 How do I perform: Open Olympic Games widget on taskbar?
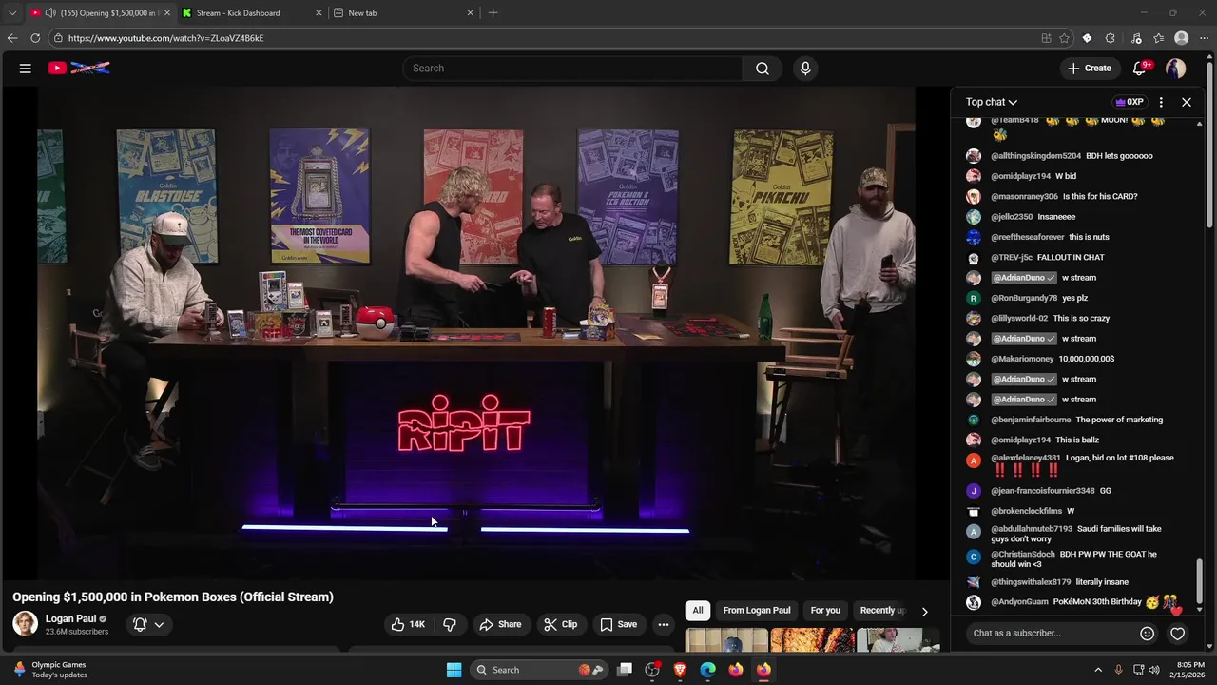(x=48, y=670)
